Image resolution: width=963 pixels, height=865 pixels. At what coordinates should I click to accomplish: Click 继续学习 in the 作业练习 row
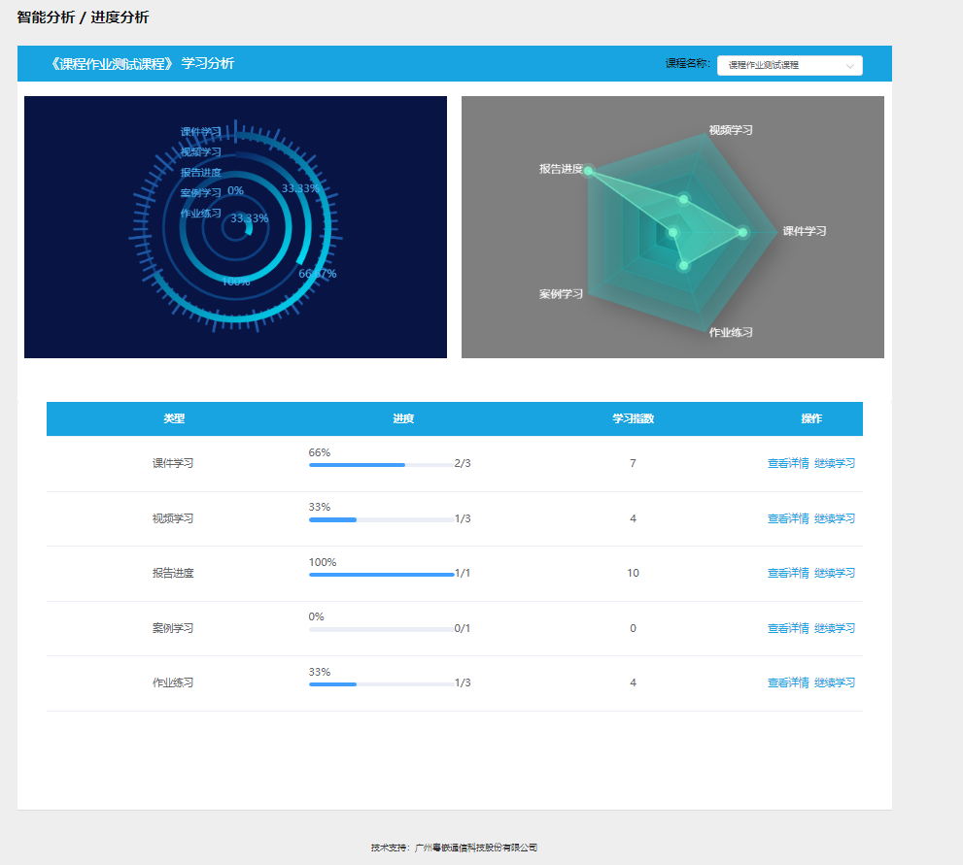point(835,682)
